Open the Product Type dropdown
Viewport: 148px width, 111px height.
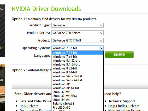pyautogui.click(x=78, y=25)
